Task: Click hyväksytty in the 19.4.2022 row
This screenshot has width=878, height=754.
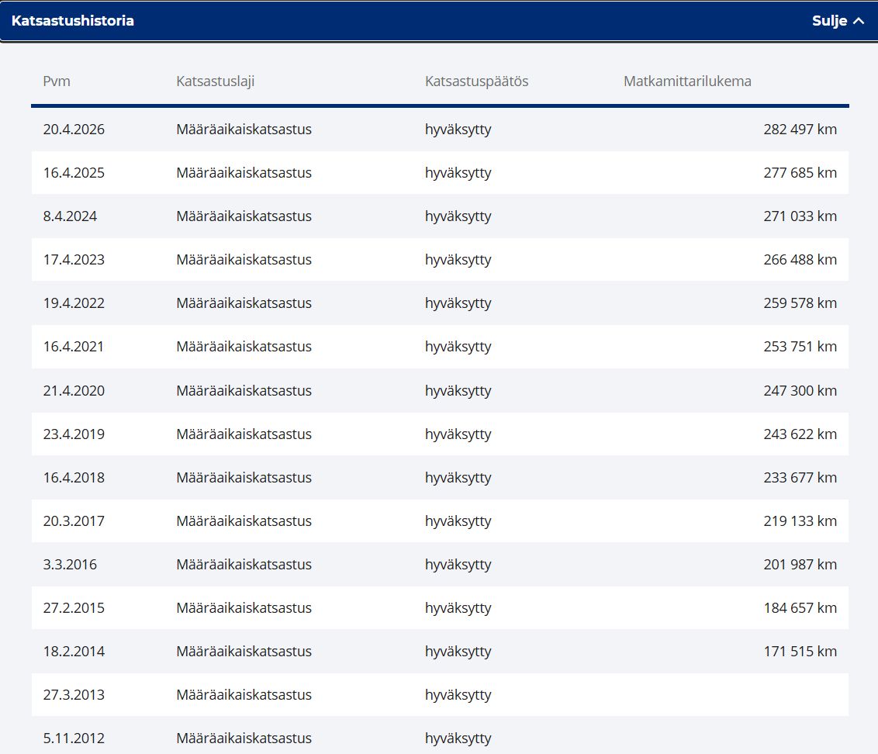Action: 458,303
